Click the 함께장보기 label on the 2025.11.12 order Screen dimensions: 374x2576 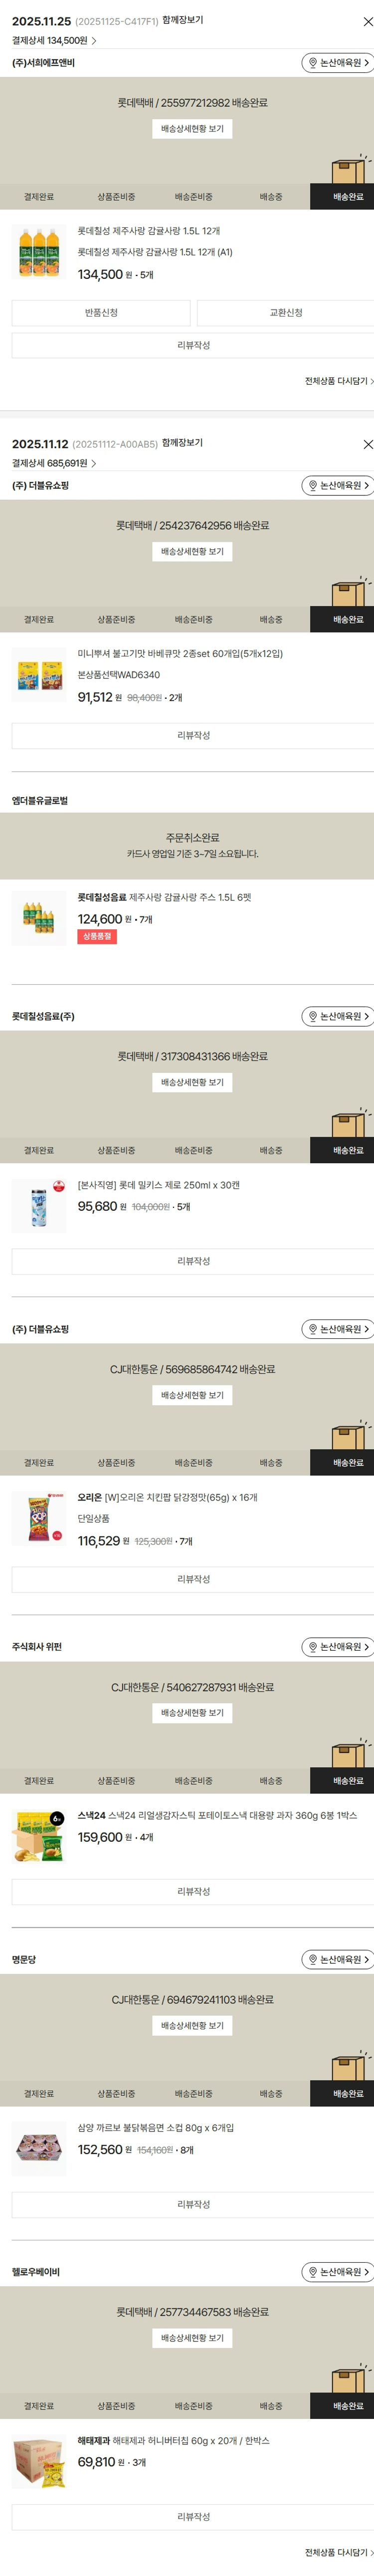pyautogui.click(x=182, y=443)
